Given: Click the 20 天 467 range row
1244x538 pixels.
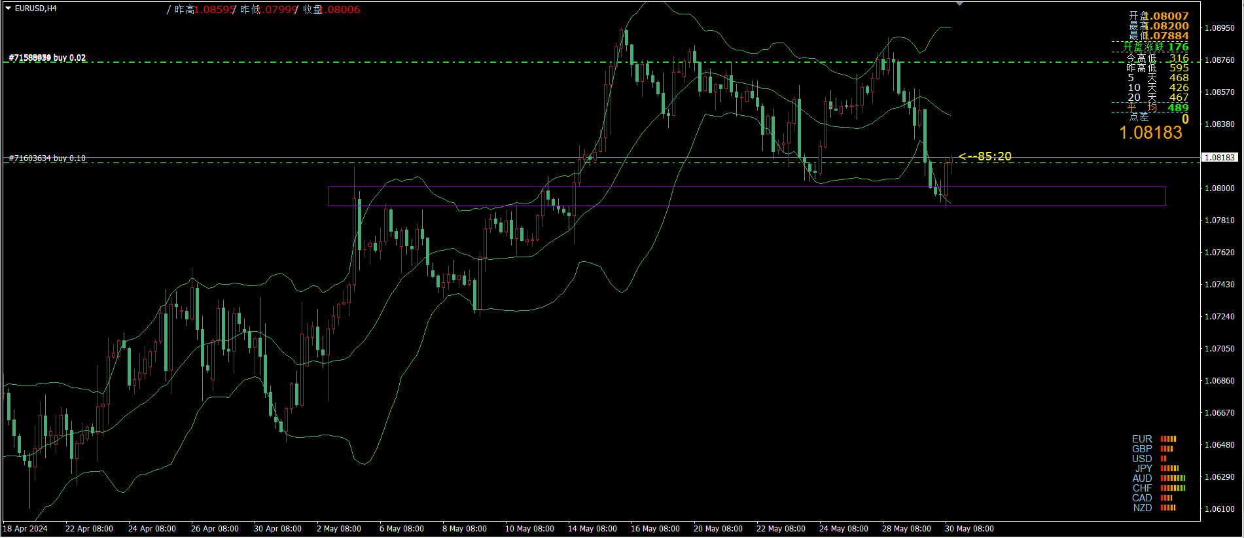Looking at the screenshot, I should [1158, 98].
